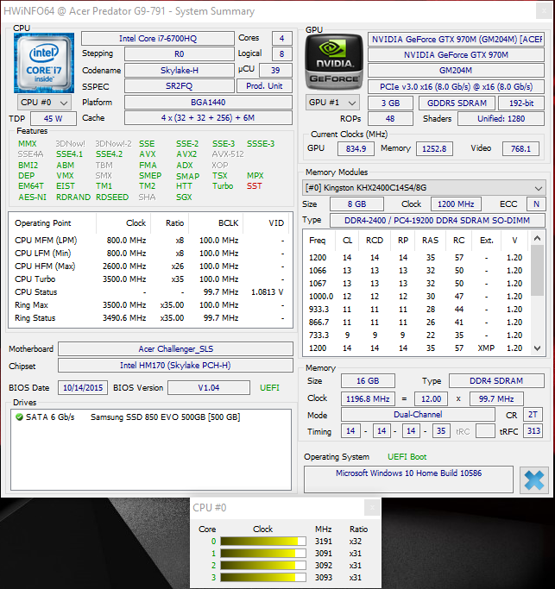Click the DDR4-2400 / PC4-19200 type field
Viewport: 555px width, 589px height.
[x=438, y=221]
